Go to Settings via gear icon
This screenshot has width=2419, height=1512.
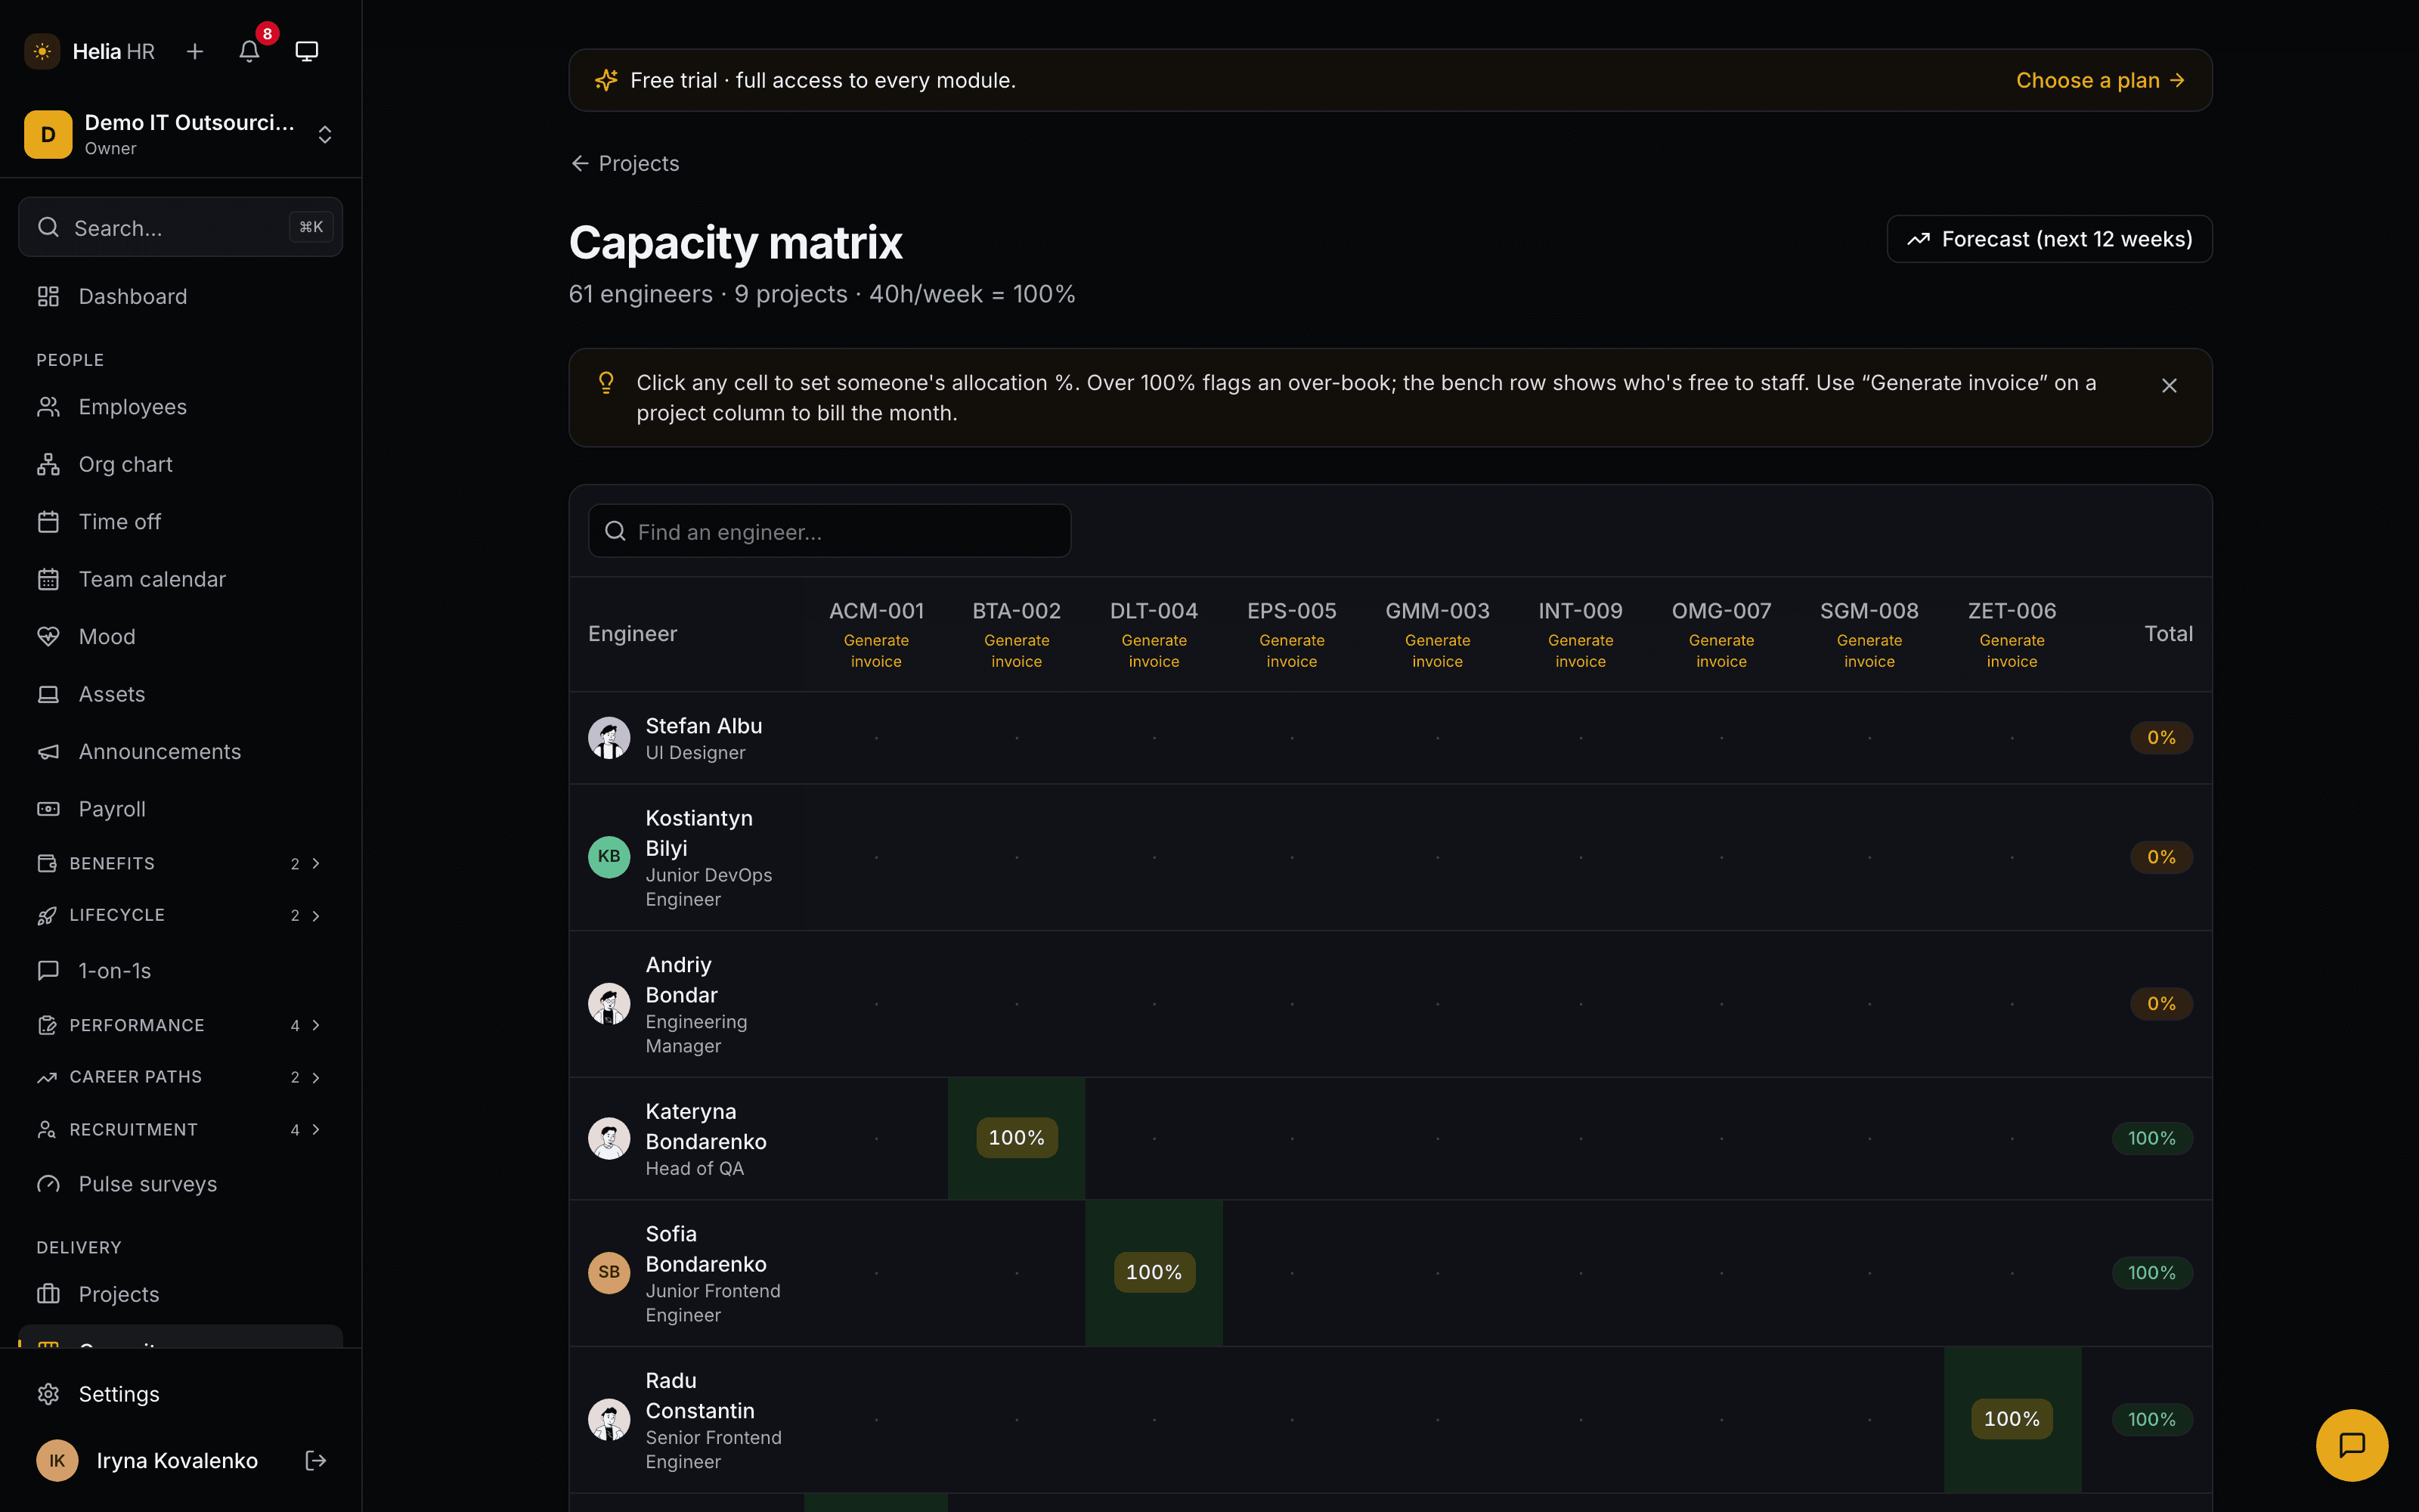[48, 1393]
